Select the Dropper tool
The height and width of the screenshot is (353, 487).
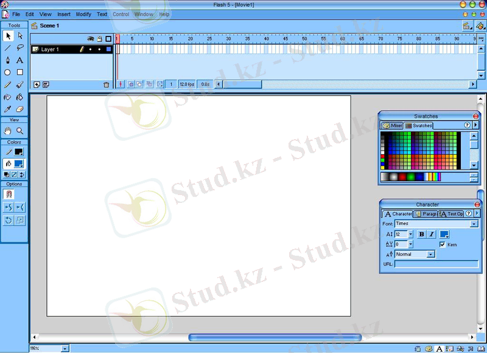tap(8, 109)
